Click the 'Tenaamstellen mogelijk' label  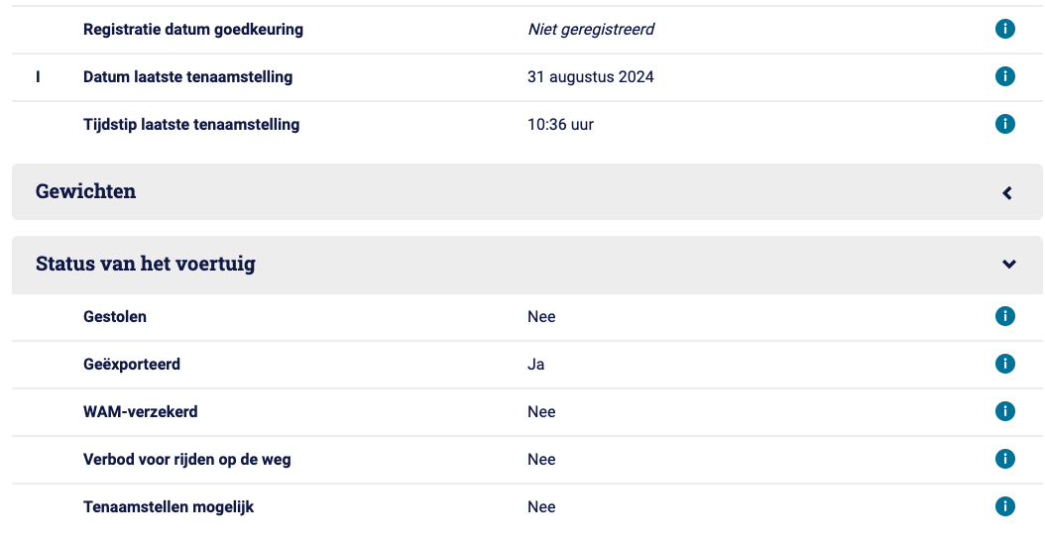tap(169, 507)
